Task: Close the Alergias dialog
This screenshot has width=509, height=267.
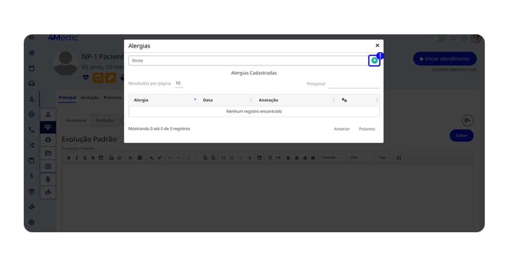Action: [377, 45]
